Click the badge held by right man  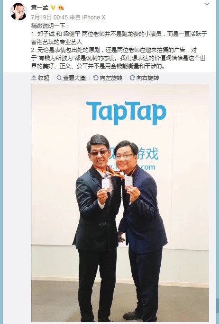[128, 183]
